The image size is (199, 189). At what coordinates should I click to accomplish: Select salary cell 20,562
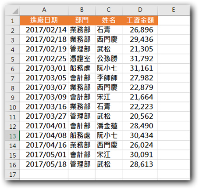(x=140, y=116)
